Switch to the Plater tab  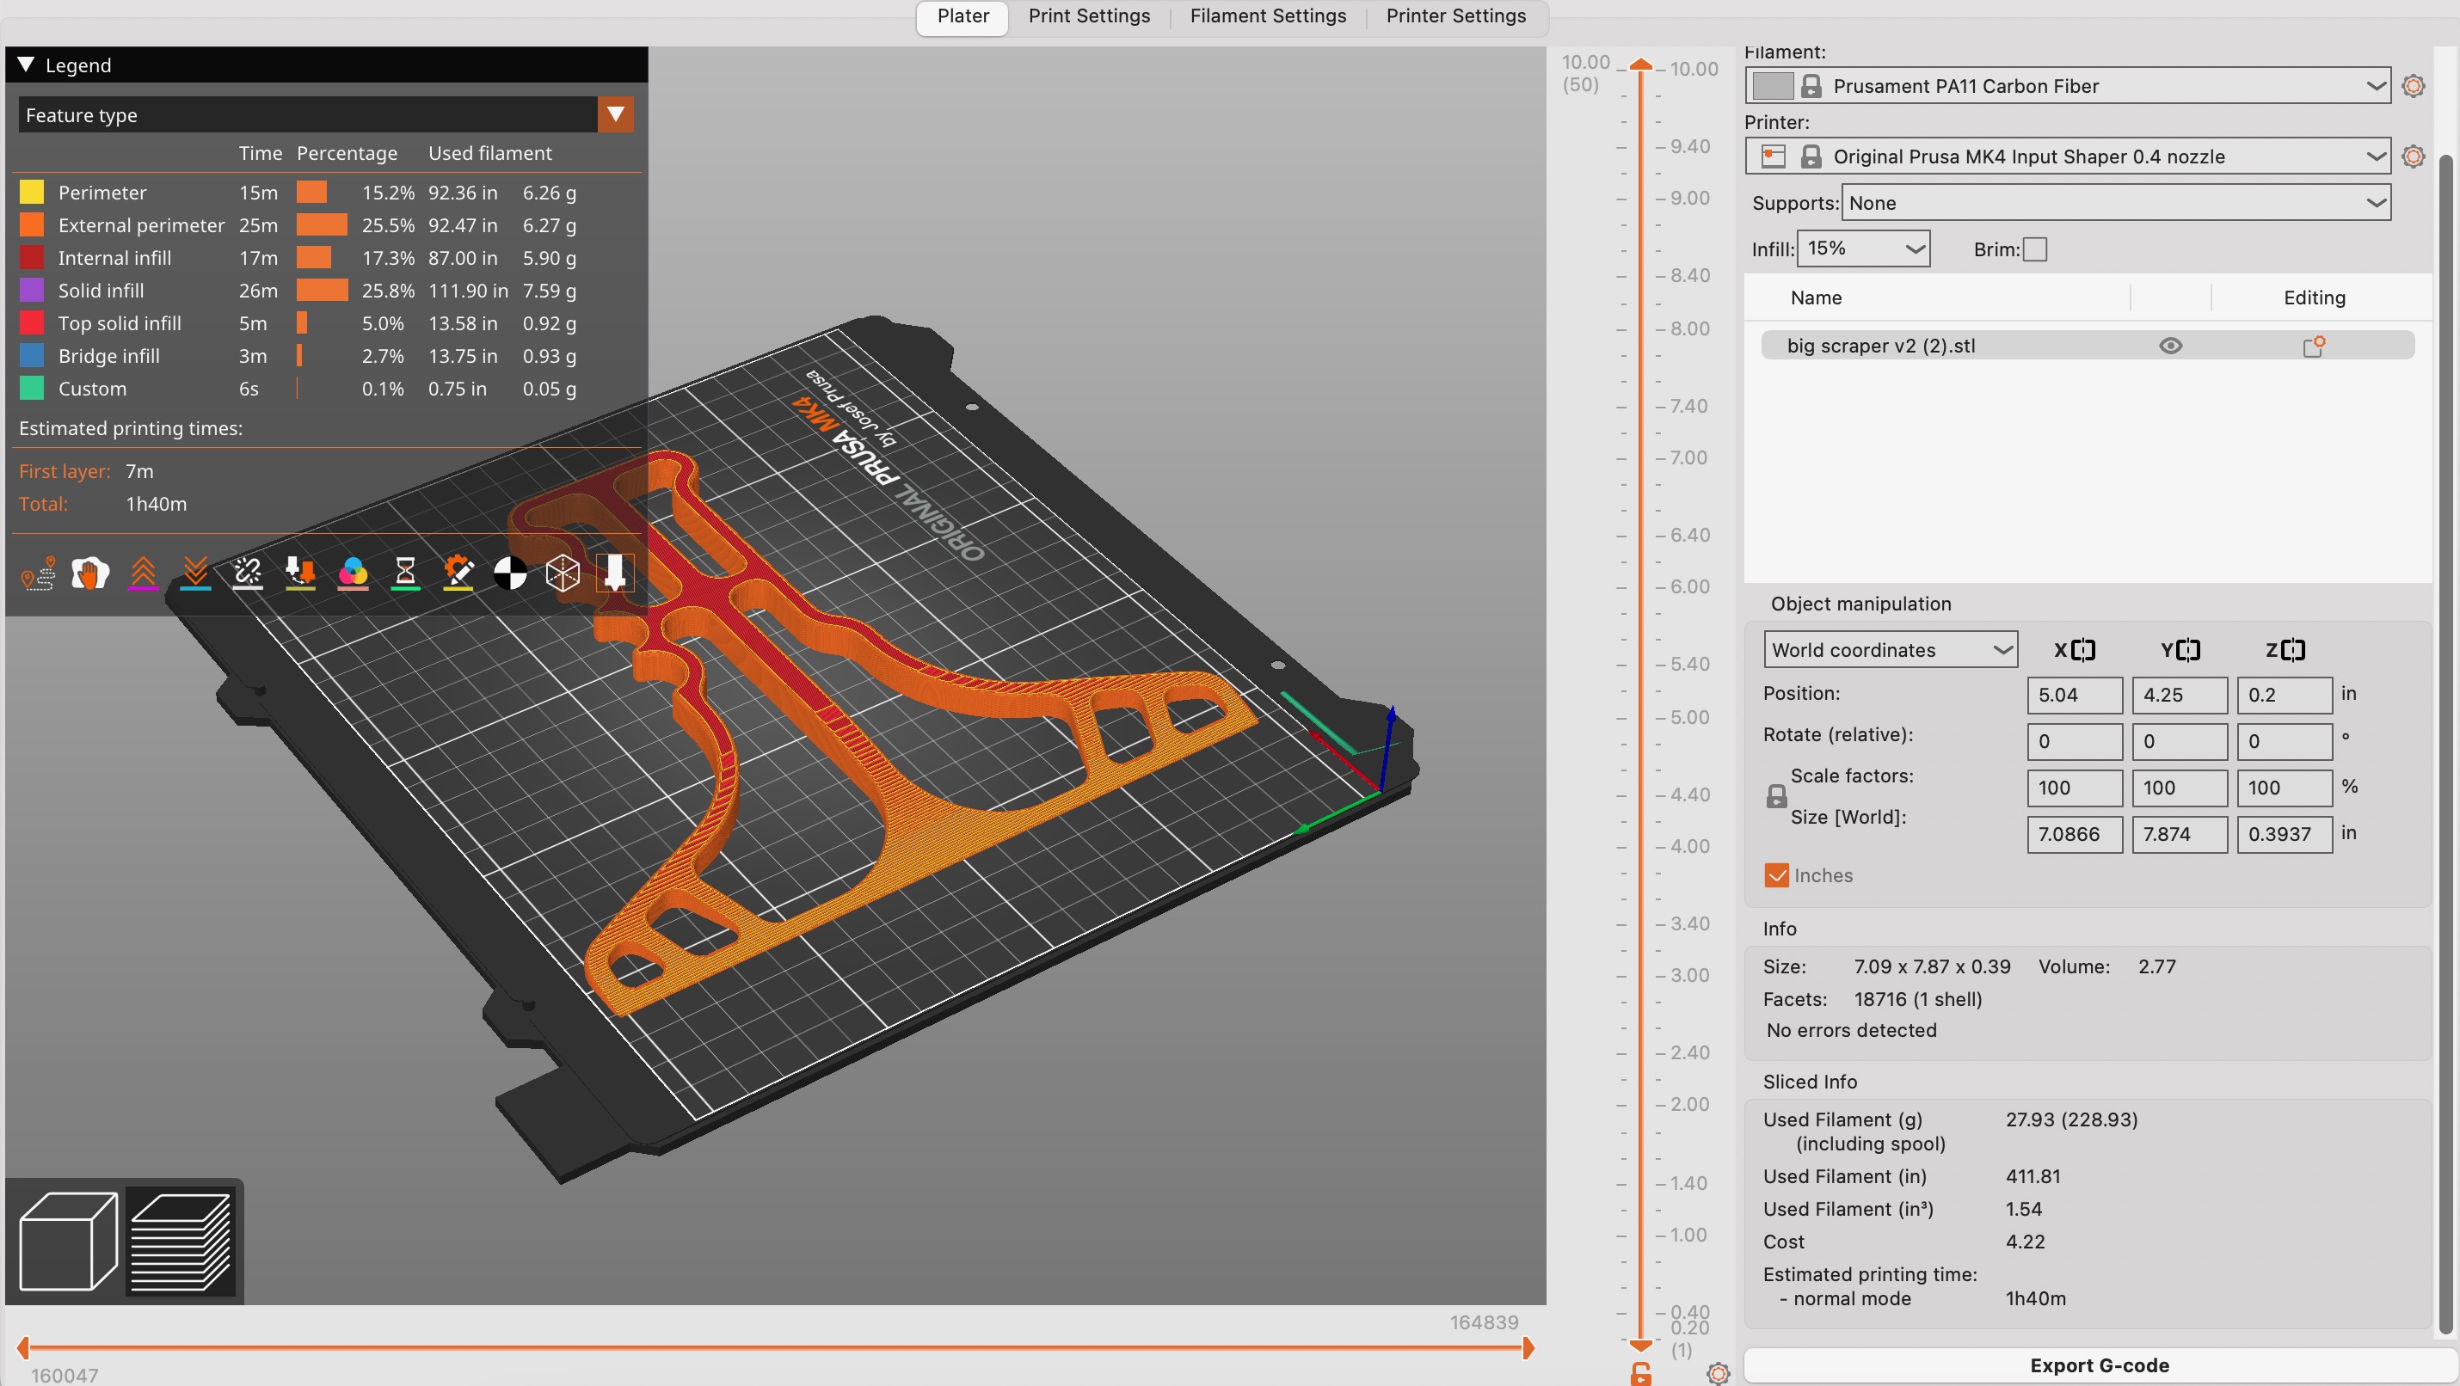click(962, 16)
